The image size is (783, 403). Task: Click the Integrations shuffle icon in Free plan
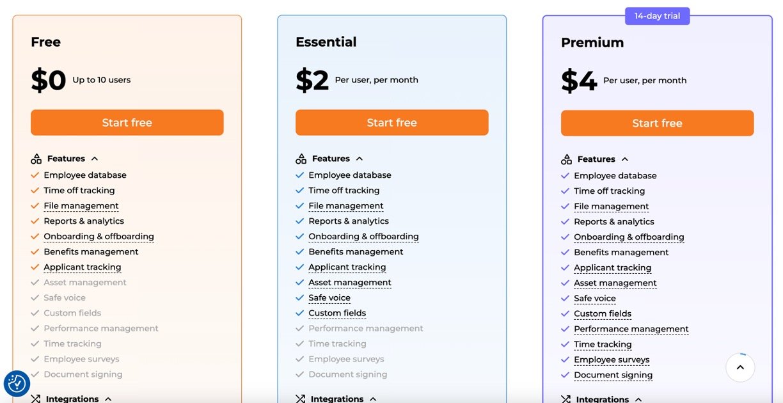click(36, 399)
